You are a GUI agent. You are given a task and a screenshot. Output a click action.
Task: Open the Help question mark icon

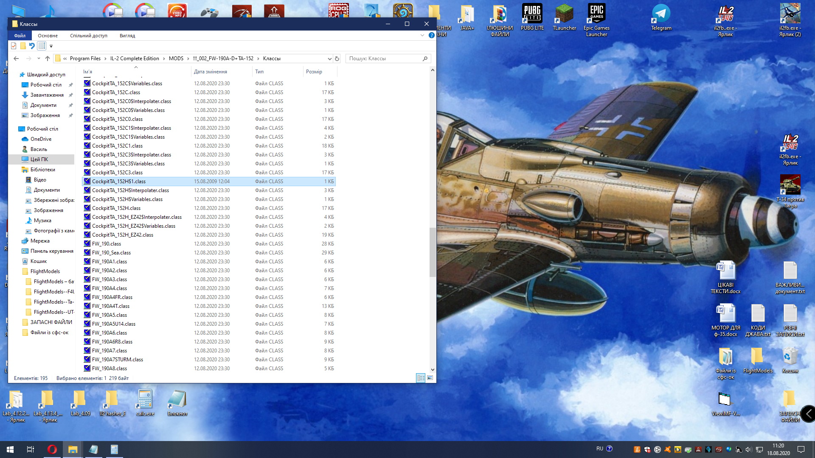click(x=432, y=35)
